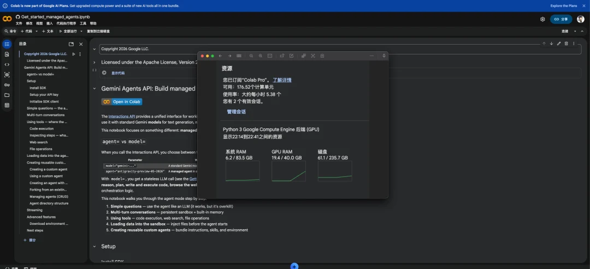This screenshot has width=590, height=269.
Task: Click the 管理会话 link
Action: coord(237,112)
